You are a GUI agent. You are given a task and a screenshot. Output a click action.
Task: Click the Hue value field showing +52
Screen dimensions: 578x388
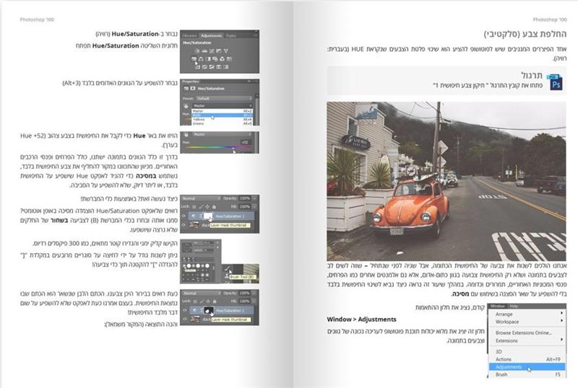[245, 142]
